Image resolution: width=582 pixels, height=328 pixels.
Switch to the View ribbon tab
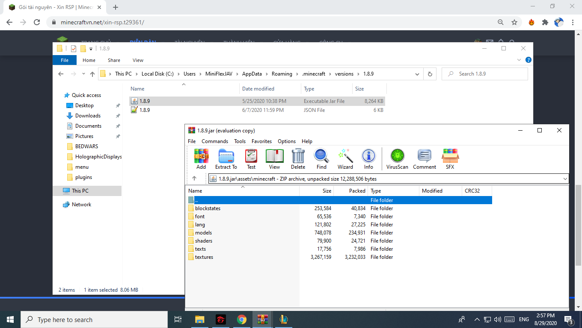point(138,60)
